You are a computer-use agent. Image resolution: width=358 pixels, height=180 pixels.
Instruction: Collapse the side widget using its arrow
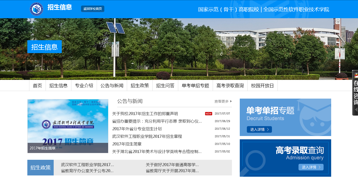click(x=356, y=109)
